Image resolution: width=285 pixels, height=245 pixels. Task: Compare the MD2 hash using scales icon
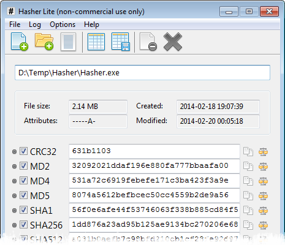[x=263, y=167]
